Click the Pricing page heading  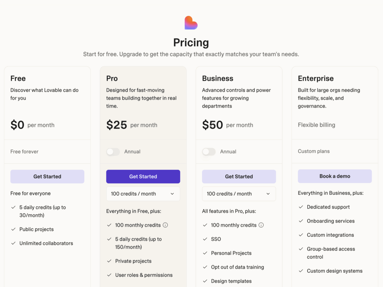(x=191, y=42)
